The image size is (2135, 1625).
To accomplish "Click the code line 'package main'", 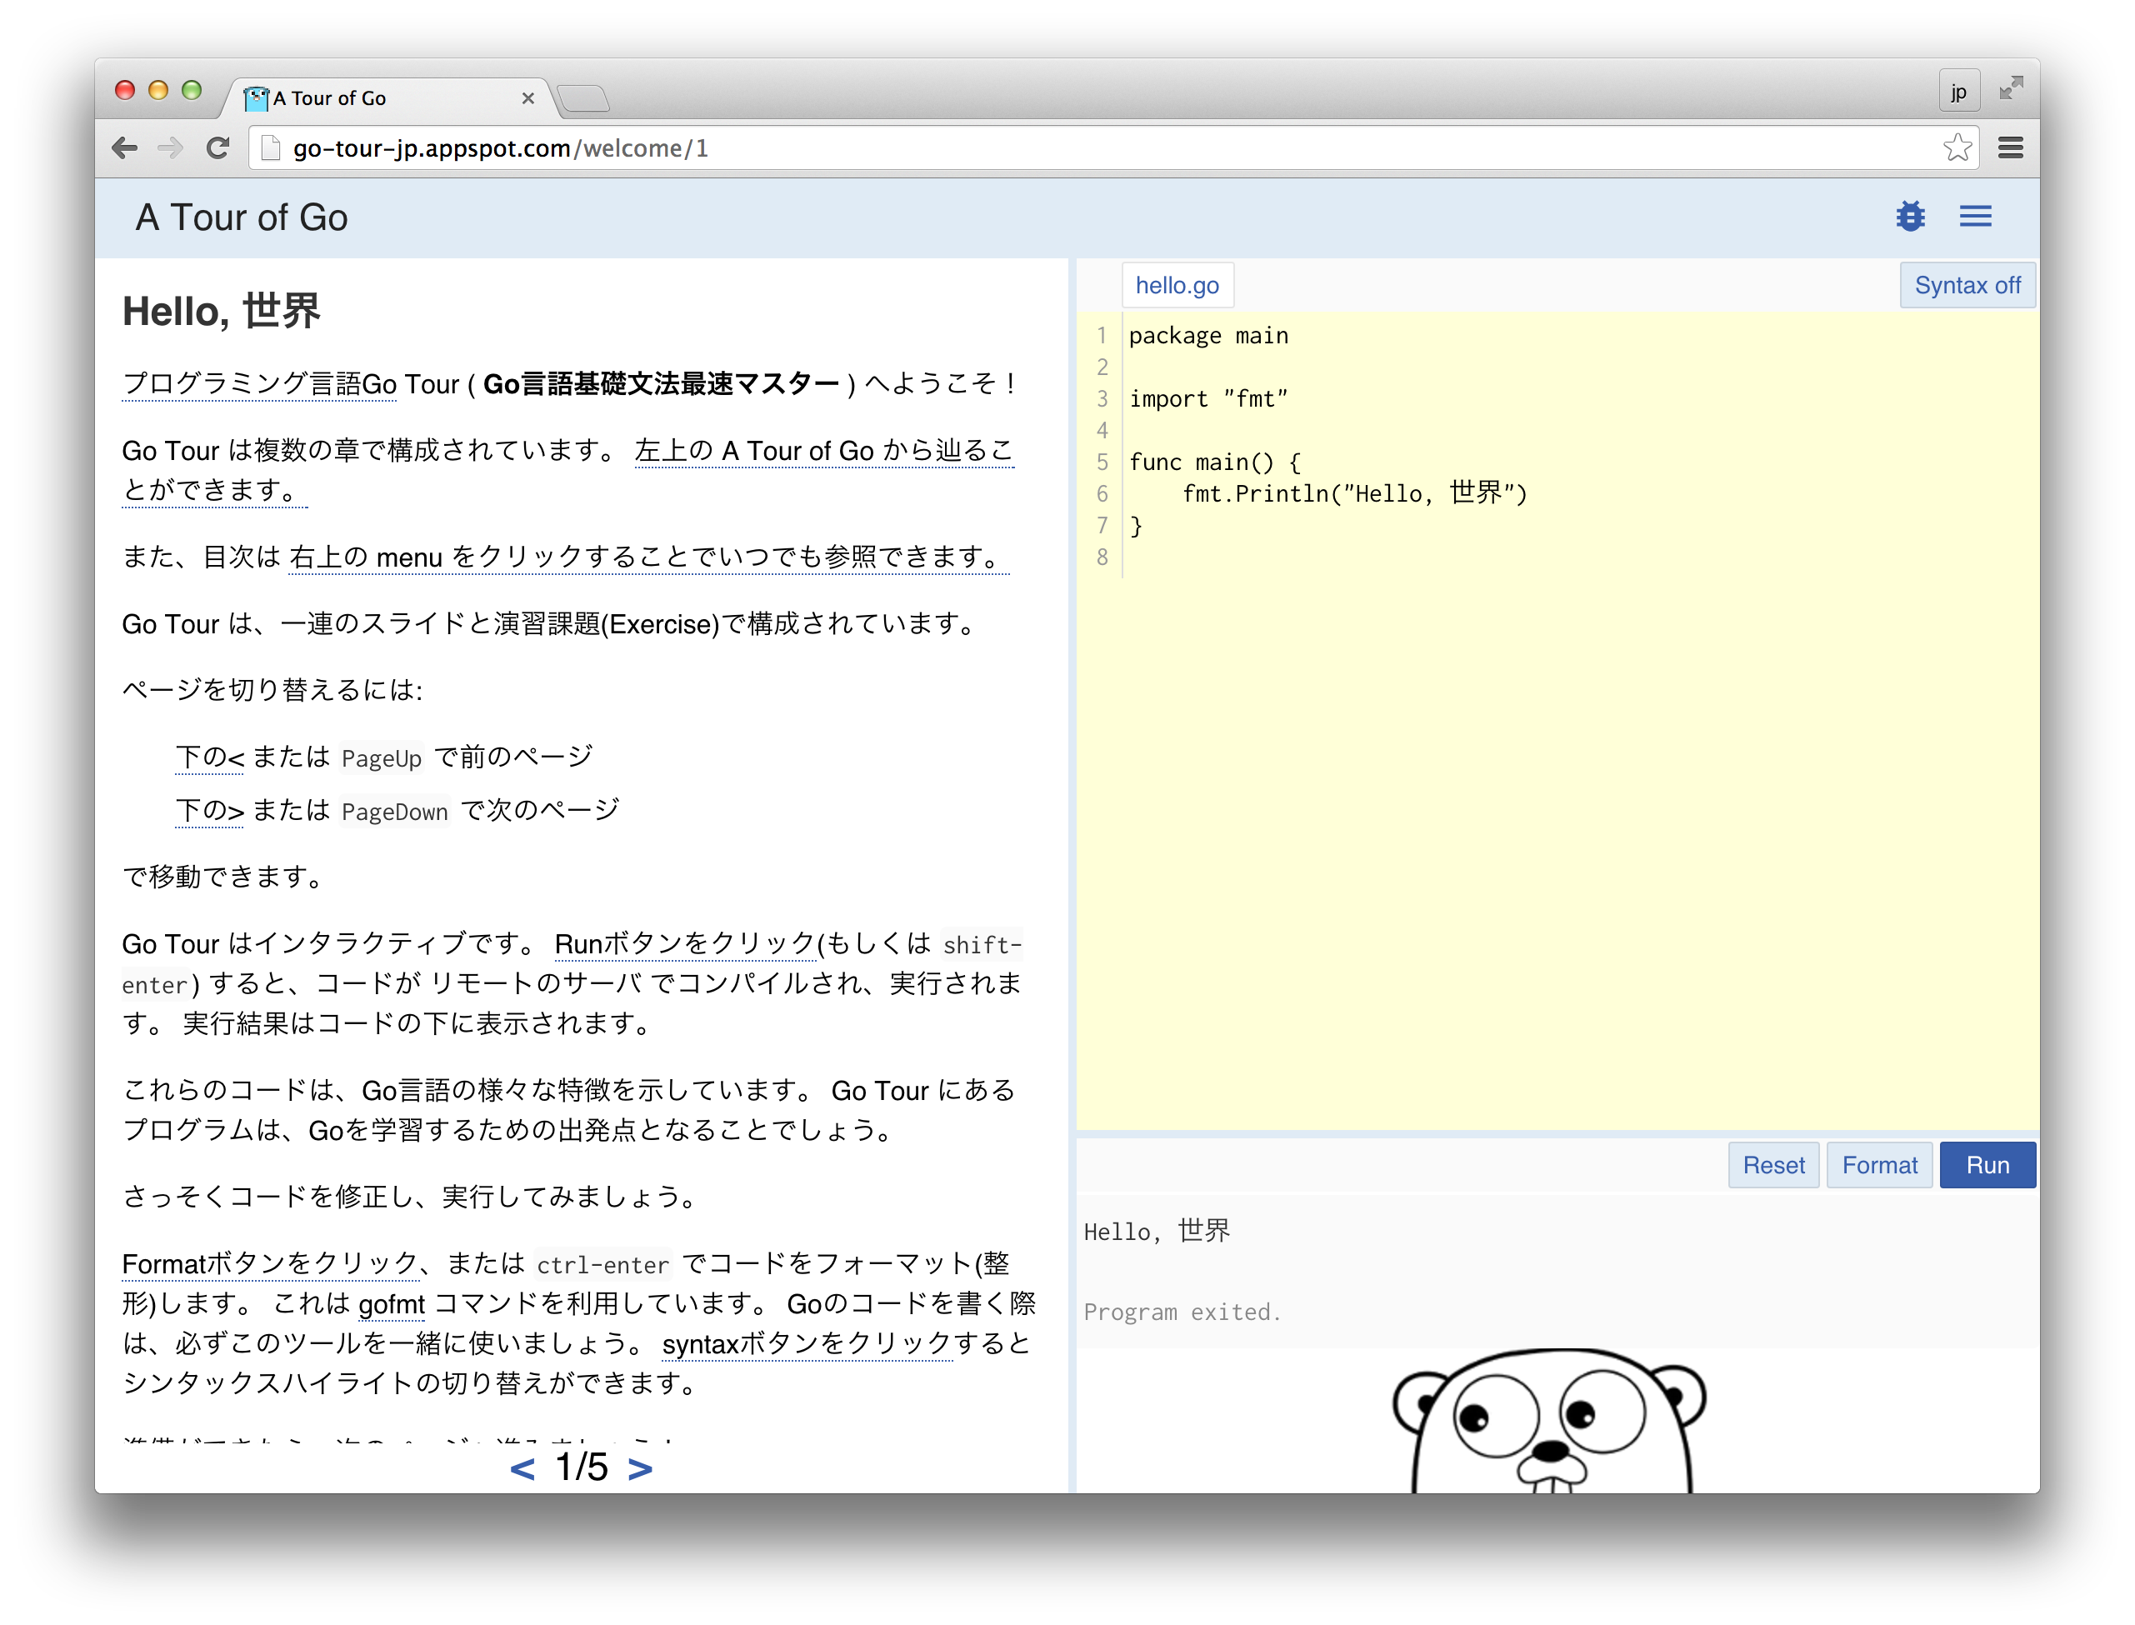I will pyautogui.click(x=1207, y=336).
